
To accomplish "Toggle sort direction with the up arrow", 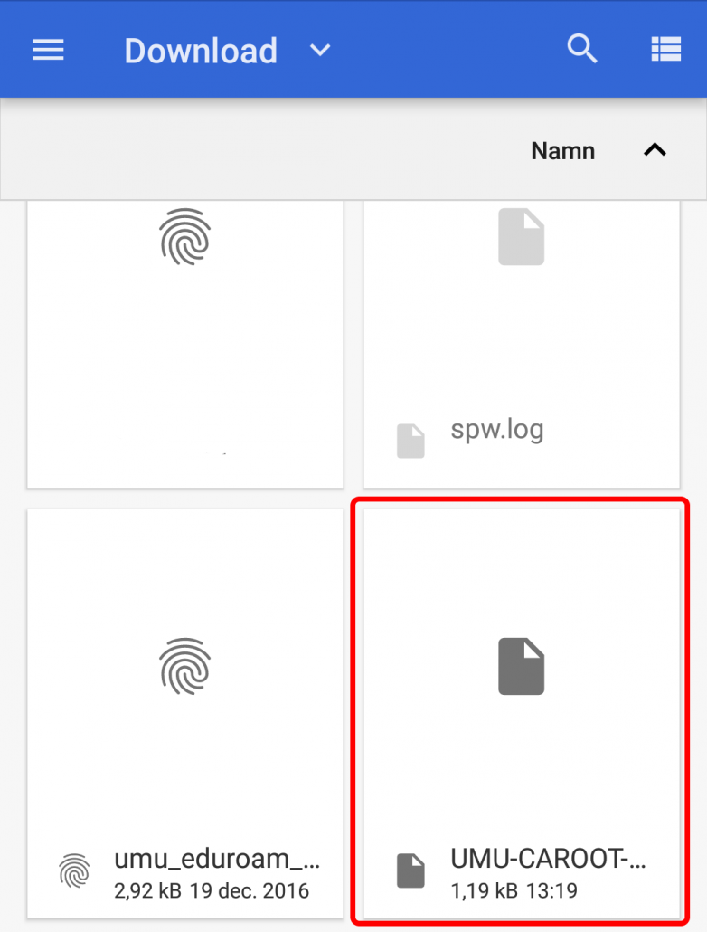I will coord(655,150).
